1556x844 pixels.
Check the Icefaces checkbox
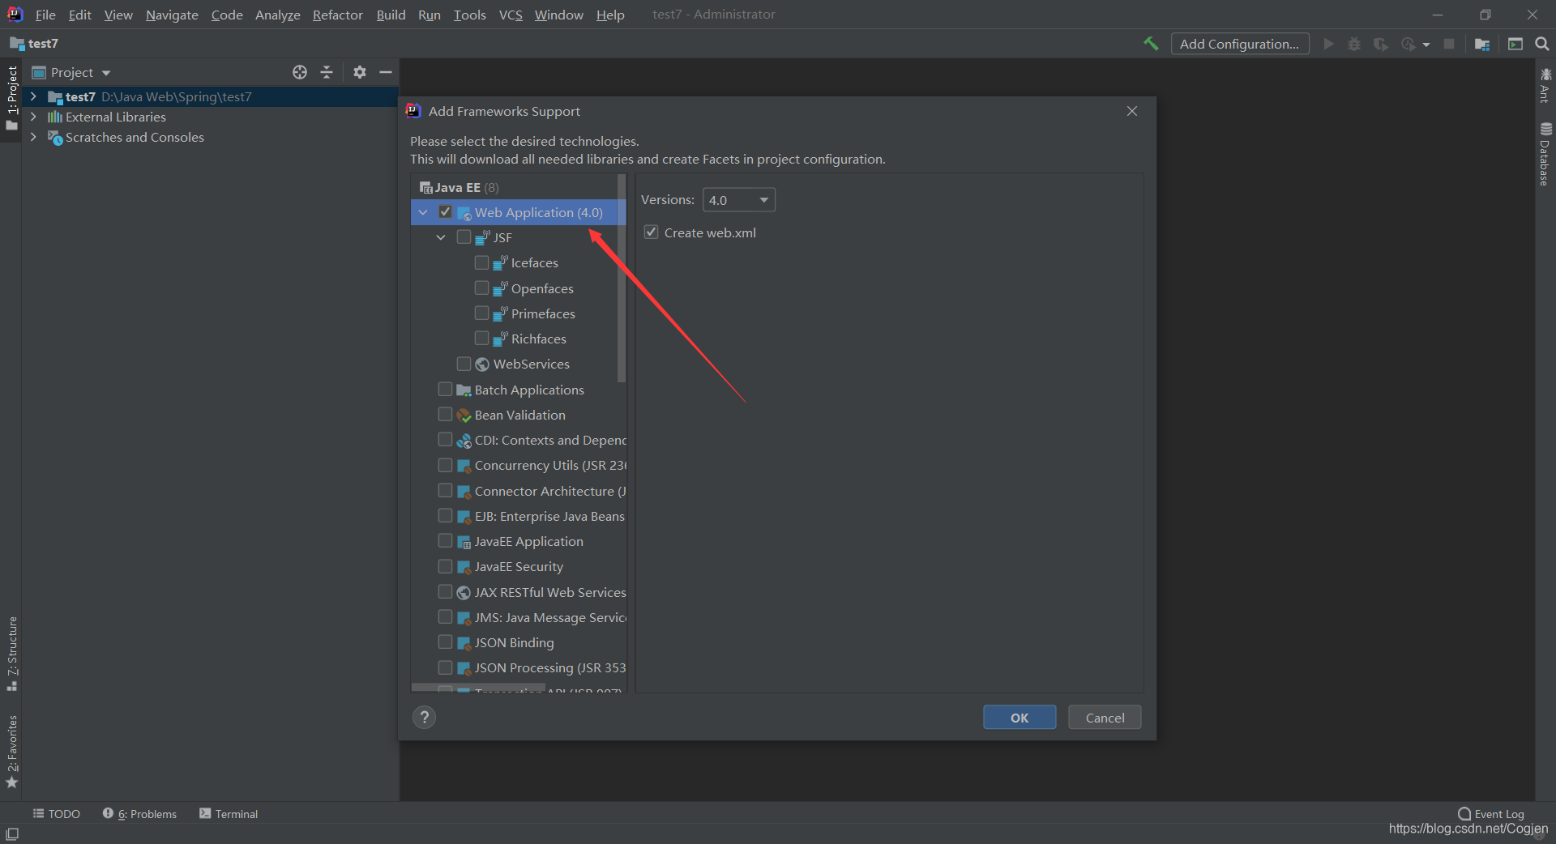click(481, 262)
